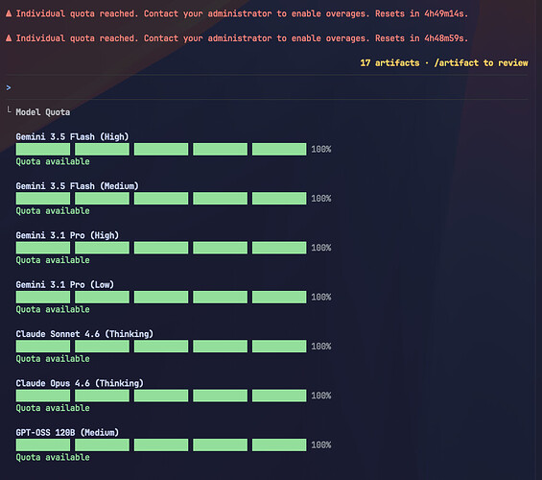542x480 pixels.
Task: Click the 'Gemini 3.5 Flash (High)' label
Action: point(72,137)
